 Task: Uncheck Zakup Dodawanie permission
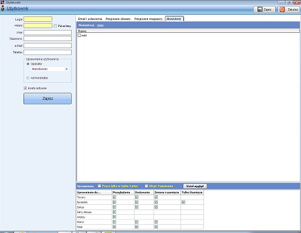point(137,207)
